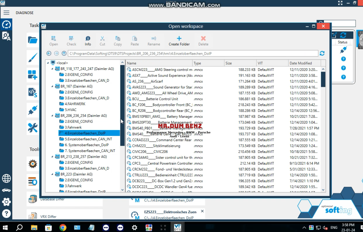Copy the selected file using the Copy icon
The height and width of the screenshot is (232, 363).
coord(118,40)
